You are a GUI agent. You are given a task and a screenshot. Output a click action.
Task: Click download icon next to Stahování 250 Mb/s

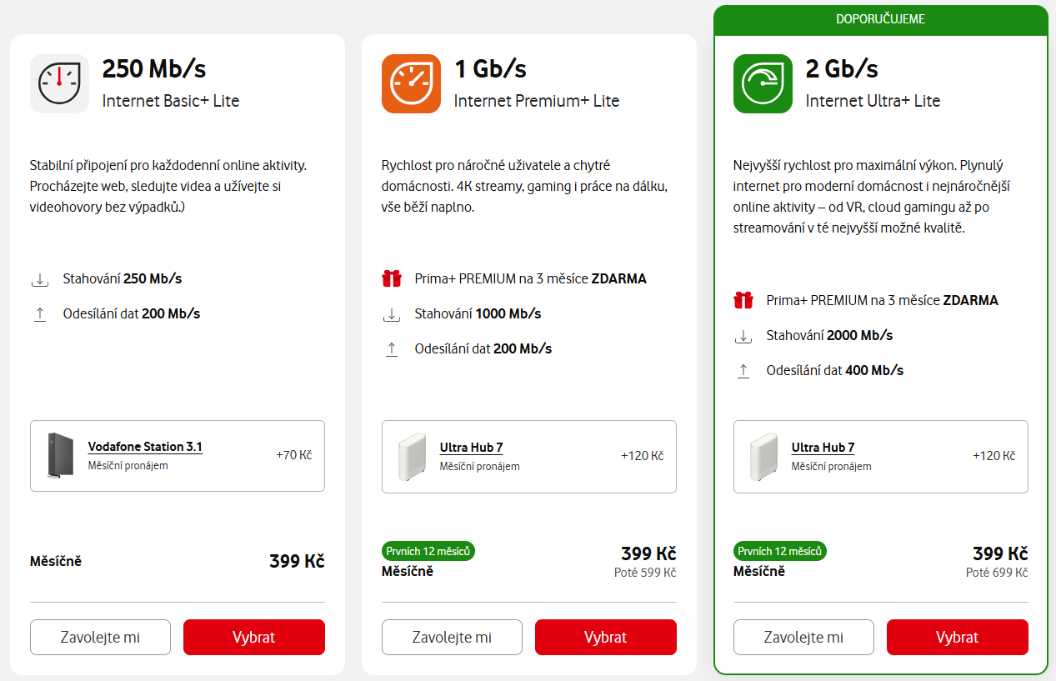(x=40, y=279)
